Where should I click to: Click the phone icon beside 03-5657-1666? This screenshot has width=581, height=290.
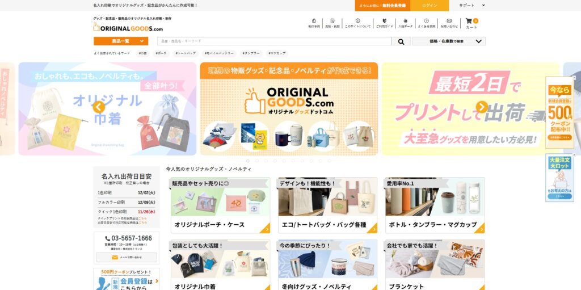pos(107,238)
